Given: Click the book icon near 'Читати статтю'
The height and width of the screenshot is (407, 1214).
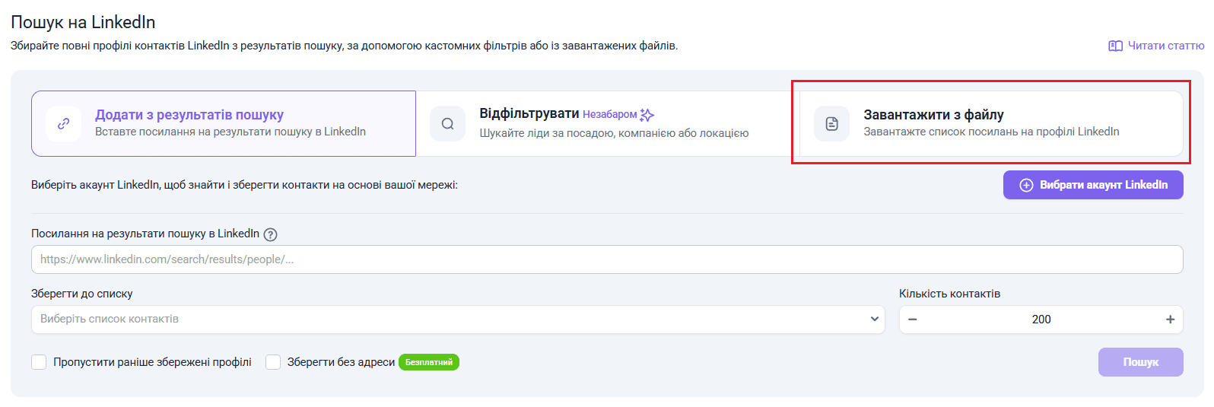Looking at the screenshot, I should (1116, 46).
